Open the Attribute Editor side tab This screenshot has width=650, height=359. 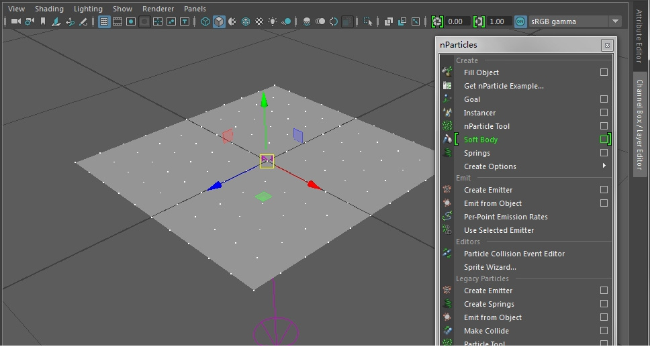point(639,36)
